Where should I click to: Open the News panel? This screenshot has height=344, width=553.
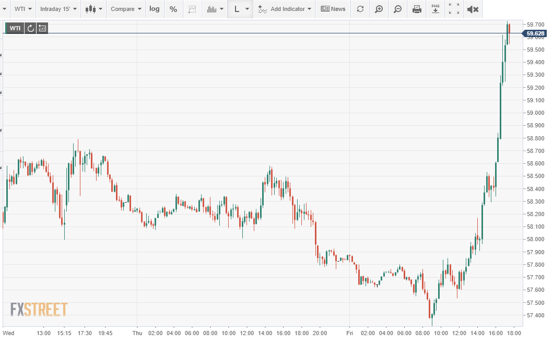333,9
